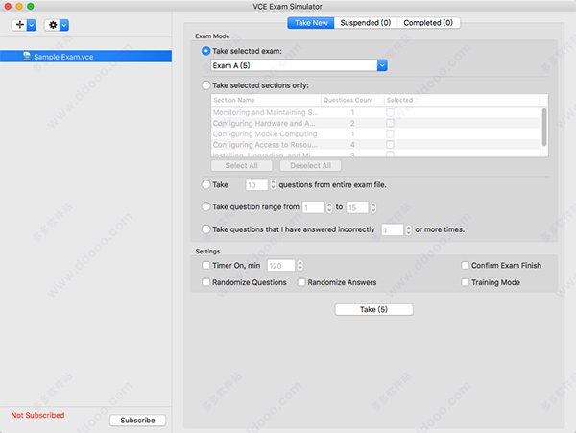Click the Take (5) button
Image resolution: width=576 pixels, height=433 pixels.
[373, 309]
